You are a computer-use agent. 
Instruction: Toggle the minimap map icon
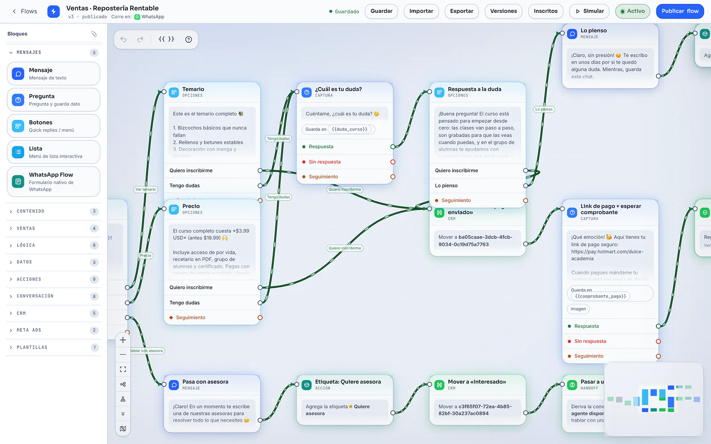[123, 428]
